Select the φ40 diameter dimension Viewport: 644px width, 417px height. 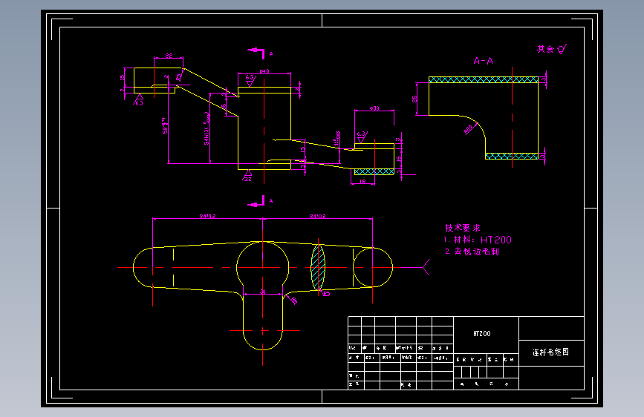(x=264, y=71)
